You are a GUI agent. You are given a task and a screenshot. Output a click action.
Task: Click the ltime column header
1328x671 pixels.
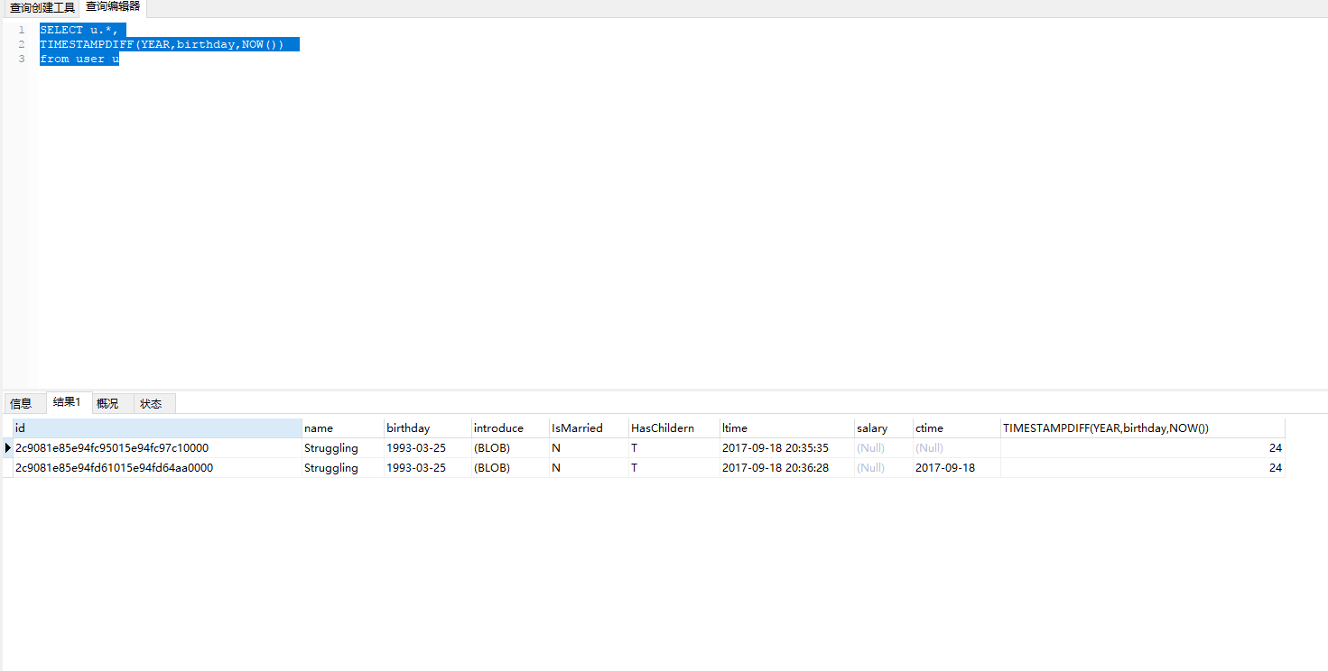787,428
